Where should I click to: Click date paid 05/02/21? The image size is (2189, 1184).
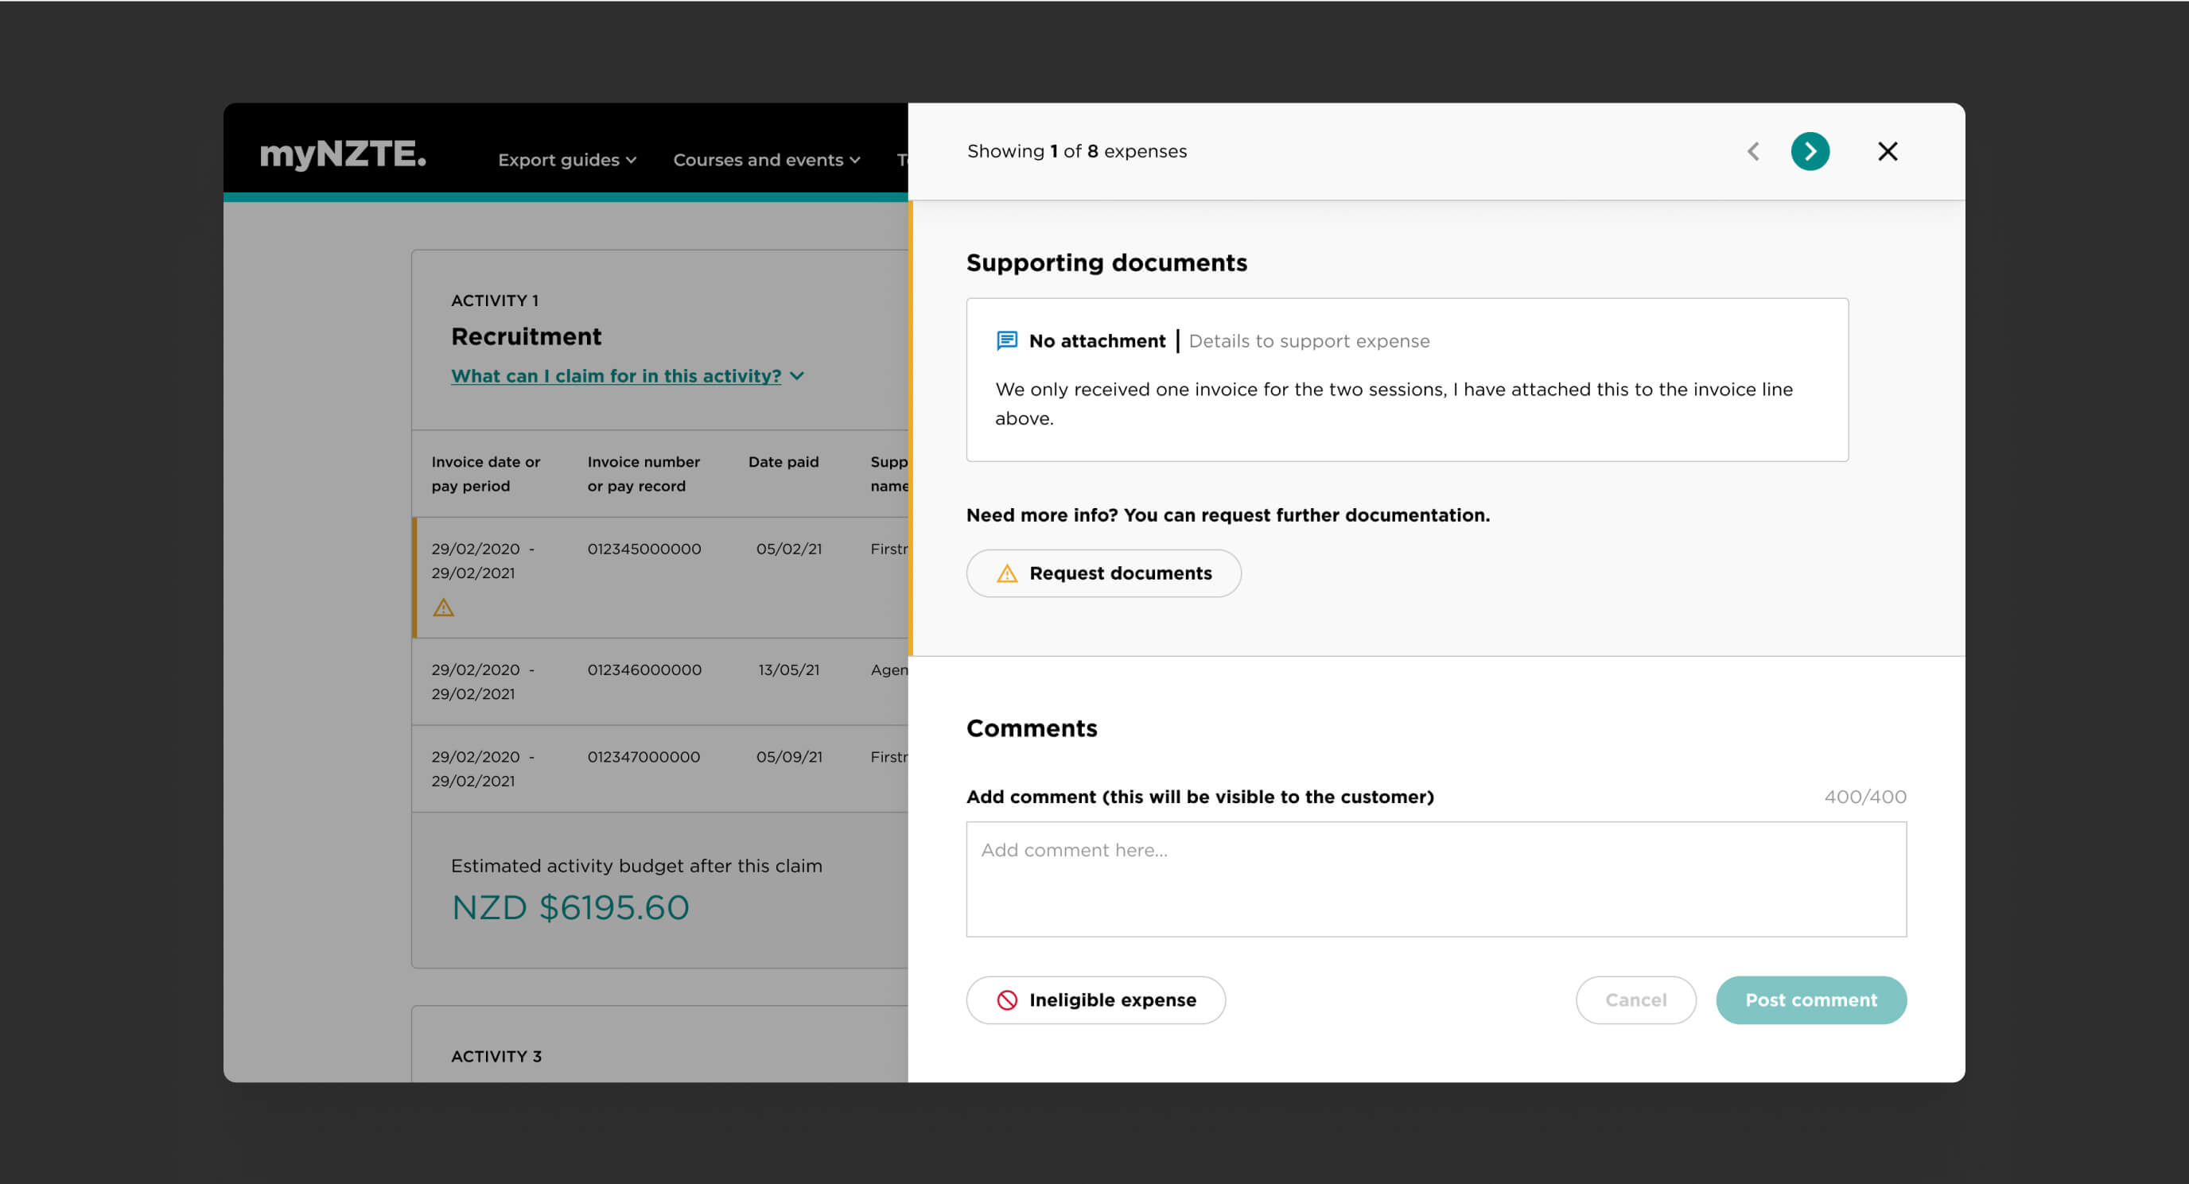788,549
